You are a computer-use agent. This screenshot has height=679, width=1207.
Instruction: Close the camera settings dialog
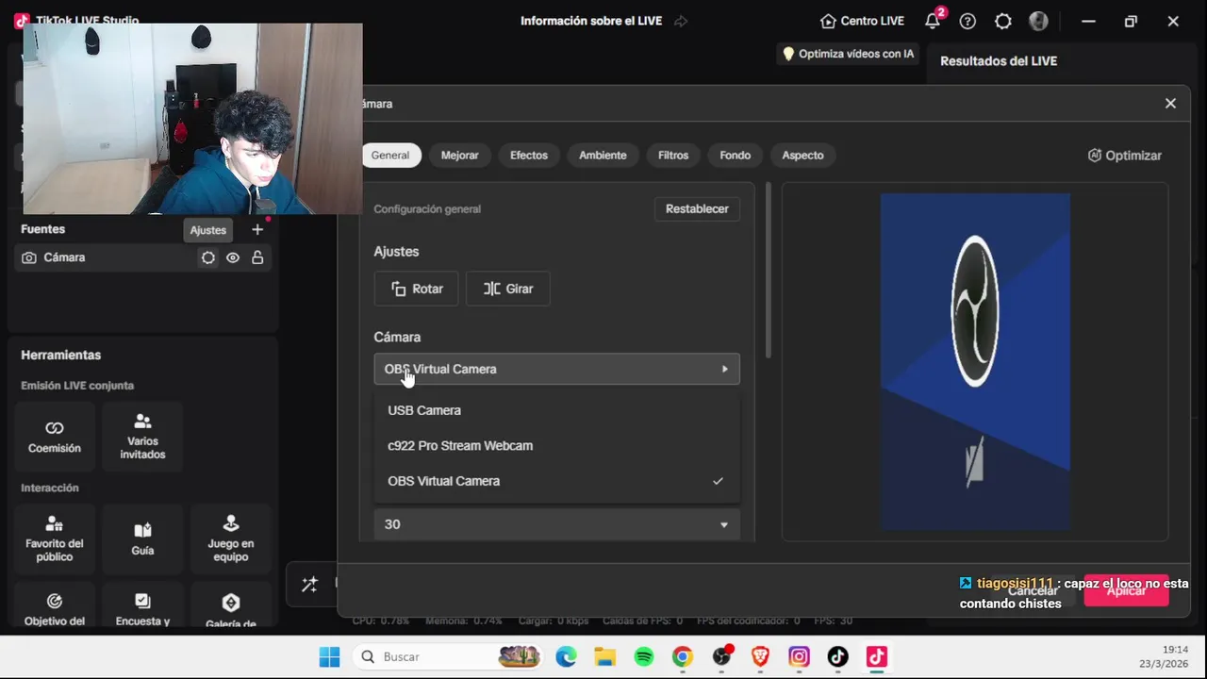(1170, 104)
